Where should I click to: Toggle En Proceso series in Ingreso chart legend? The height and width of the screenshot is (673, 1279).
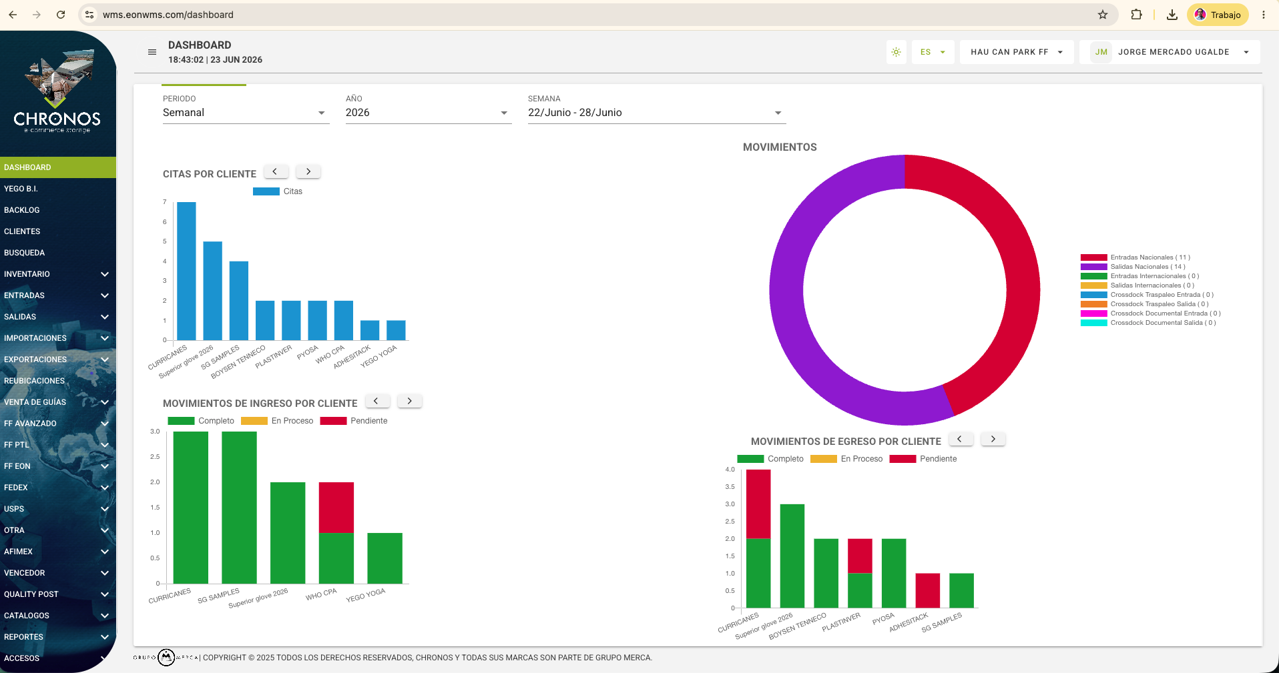[x=277, y=421]
